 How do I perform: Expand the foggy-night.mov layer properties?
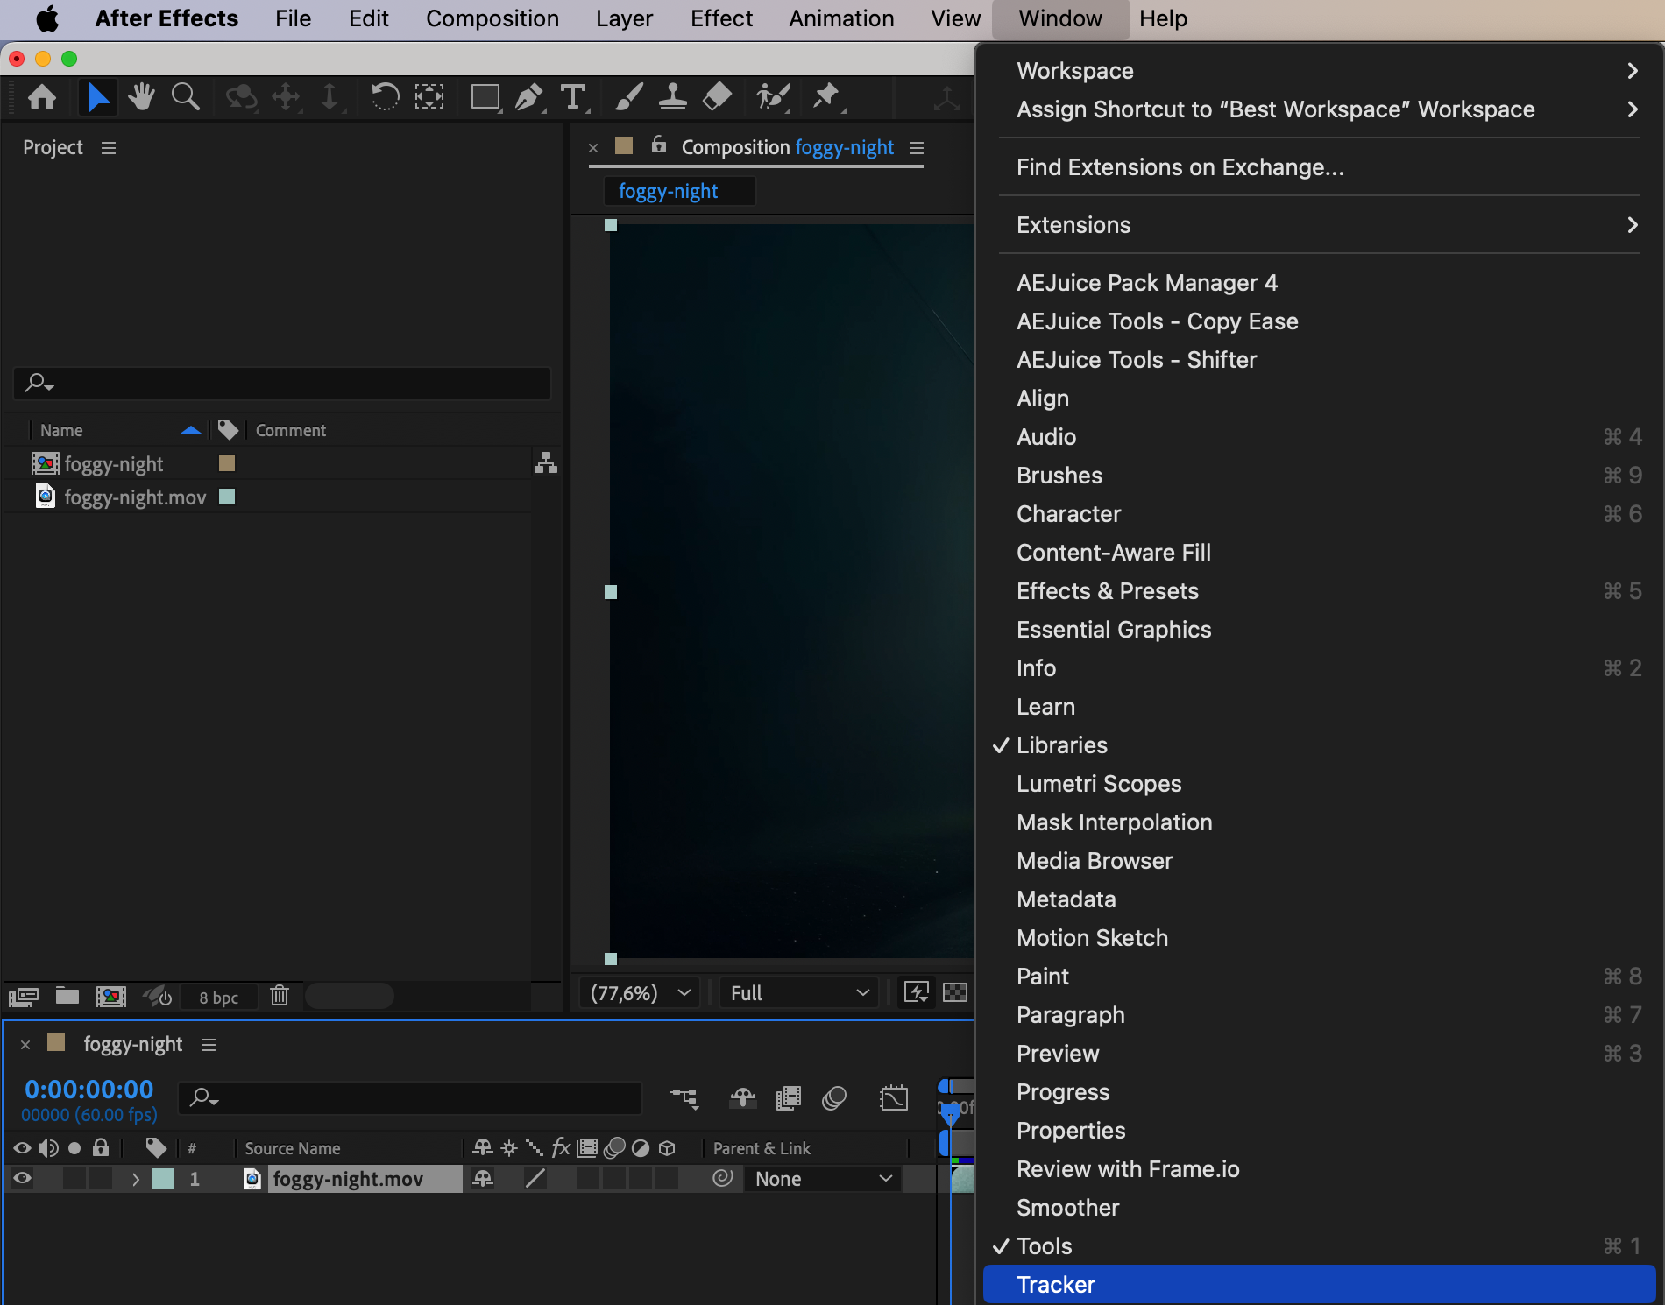[136, 1180]
